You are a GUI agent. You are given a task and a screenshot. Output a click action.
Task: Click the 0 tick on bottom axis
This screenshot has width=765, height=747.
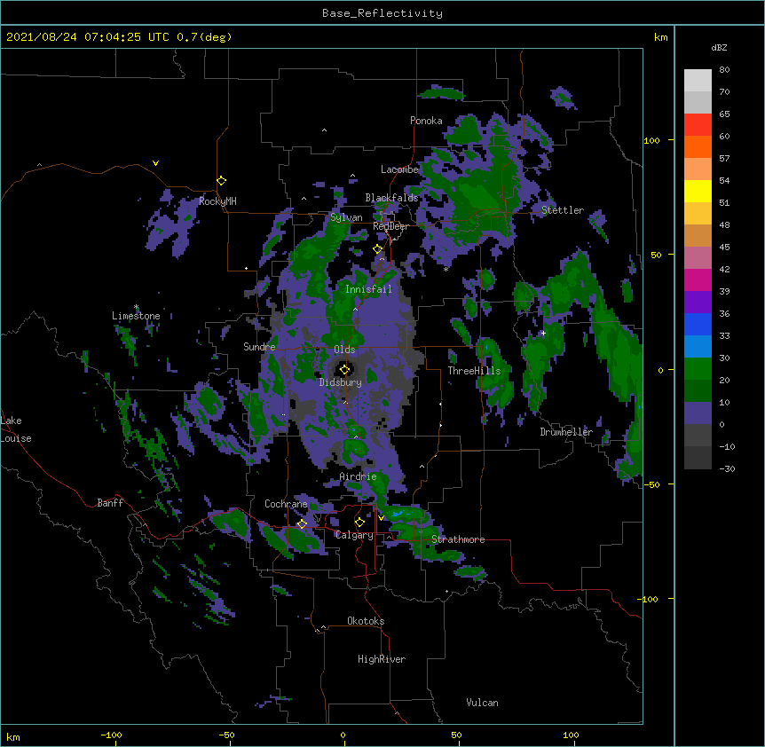click(343, 735)
